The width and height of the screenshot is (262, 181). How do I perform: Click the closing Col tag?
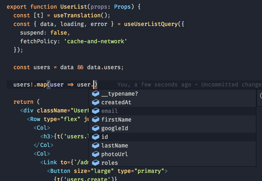43,145
